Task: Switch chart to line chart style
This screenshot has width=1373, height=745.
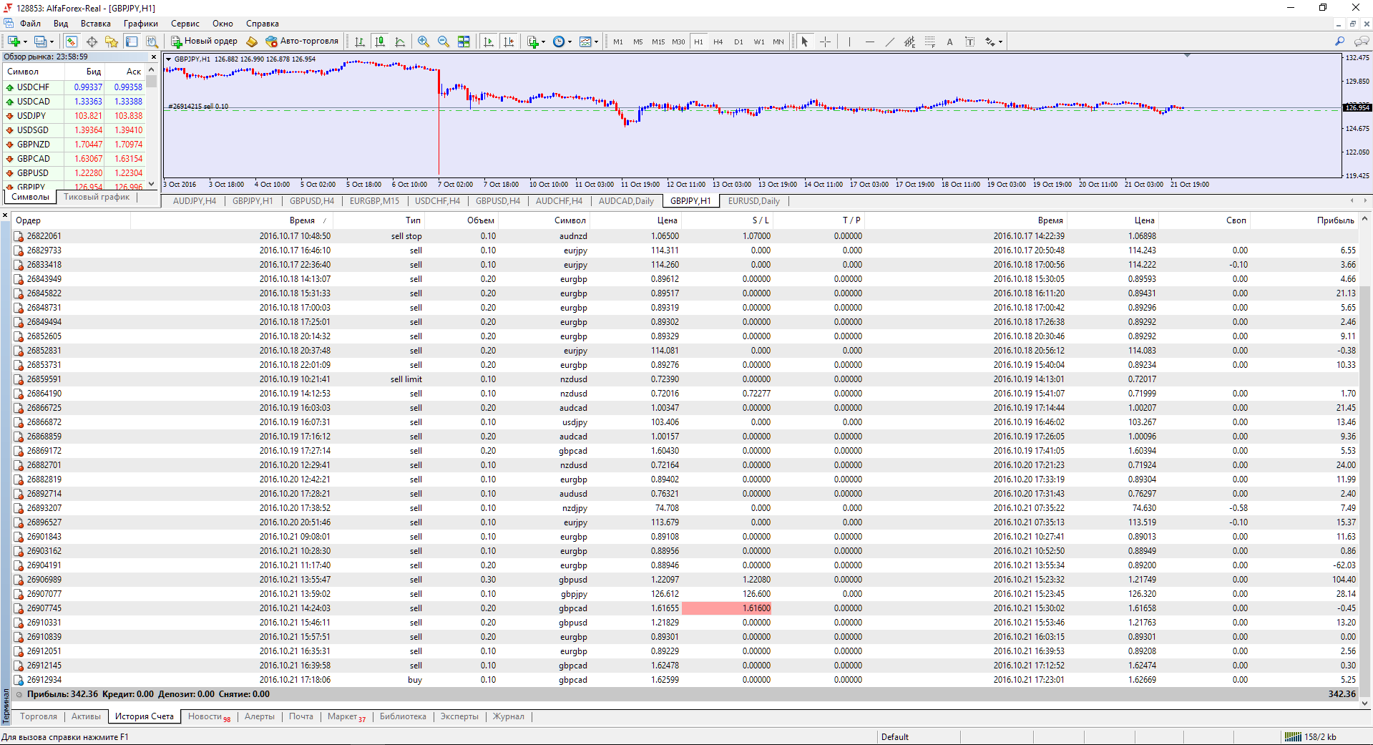Action: coord(400,42)
